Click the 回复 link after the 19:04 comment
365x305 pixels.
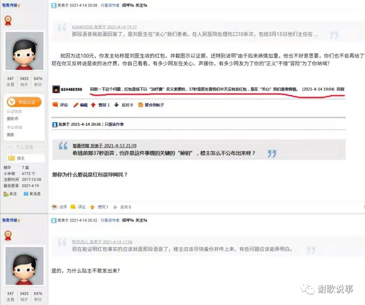341,89
